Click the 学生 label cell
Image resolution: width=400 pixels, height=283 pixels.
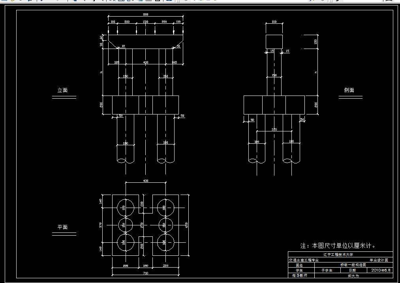299,270
